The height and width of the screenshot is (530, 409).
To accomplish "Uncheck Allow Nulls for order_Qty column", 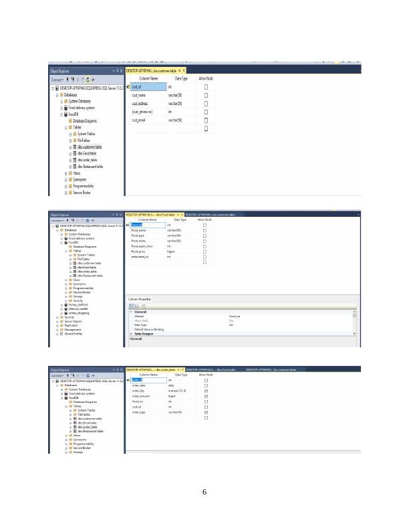I will [x=204, y=391].
